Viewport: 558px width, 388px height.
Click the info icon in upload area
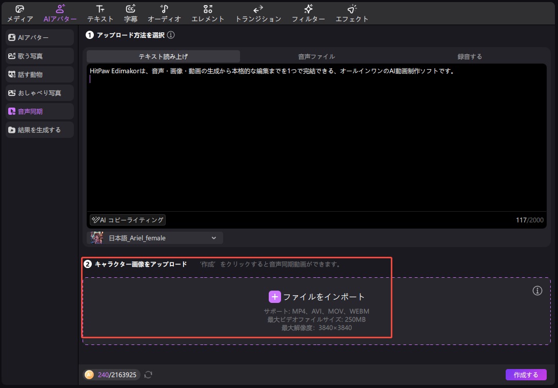[537, 291]
